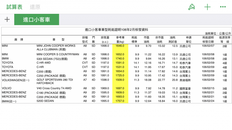Screen dimensions: 232x130
Task: Select the highlighted weight cell 1646.0
Action: pos(120,46)
